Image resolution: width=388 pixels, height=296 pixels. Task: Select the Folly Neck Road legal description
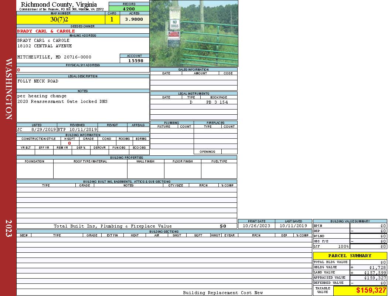(x=38, y=81)
